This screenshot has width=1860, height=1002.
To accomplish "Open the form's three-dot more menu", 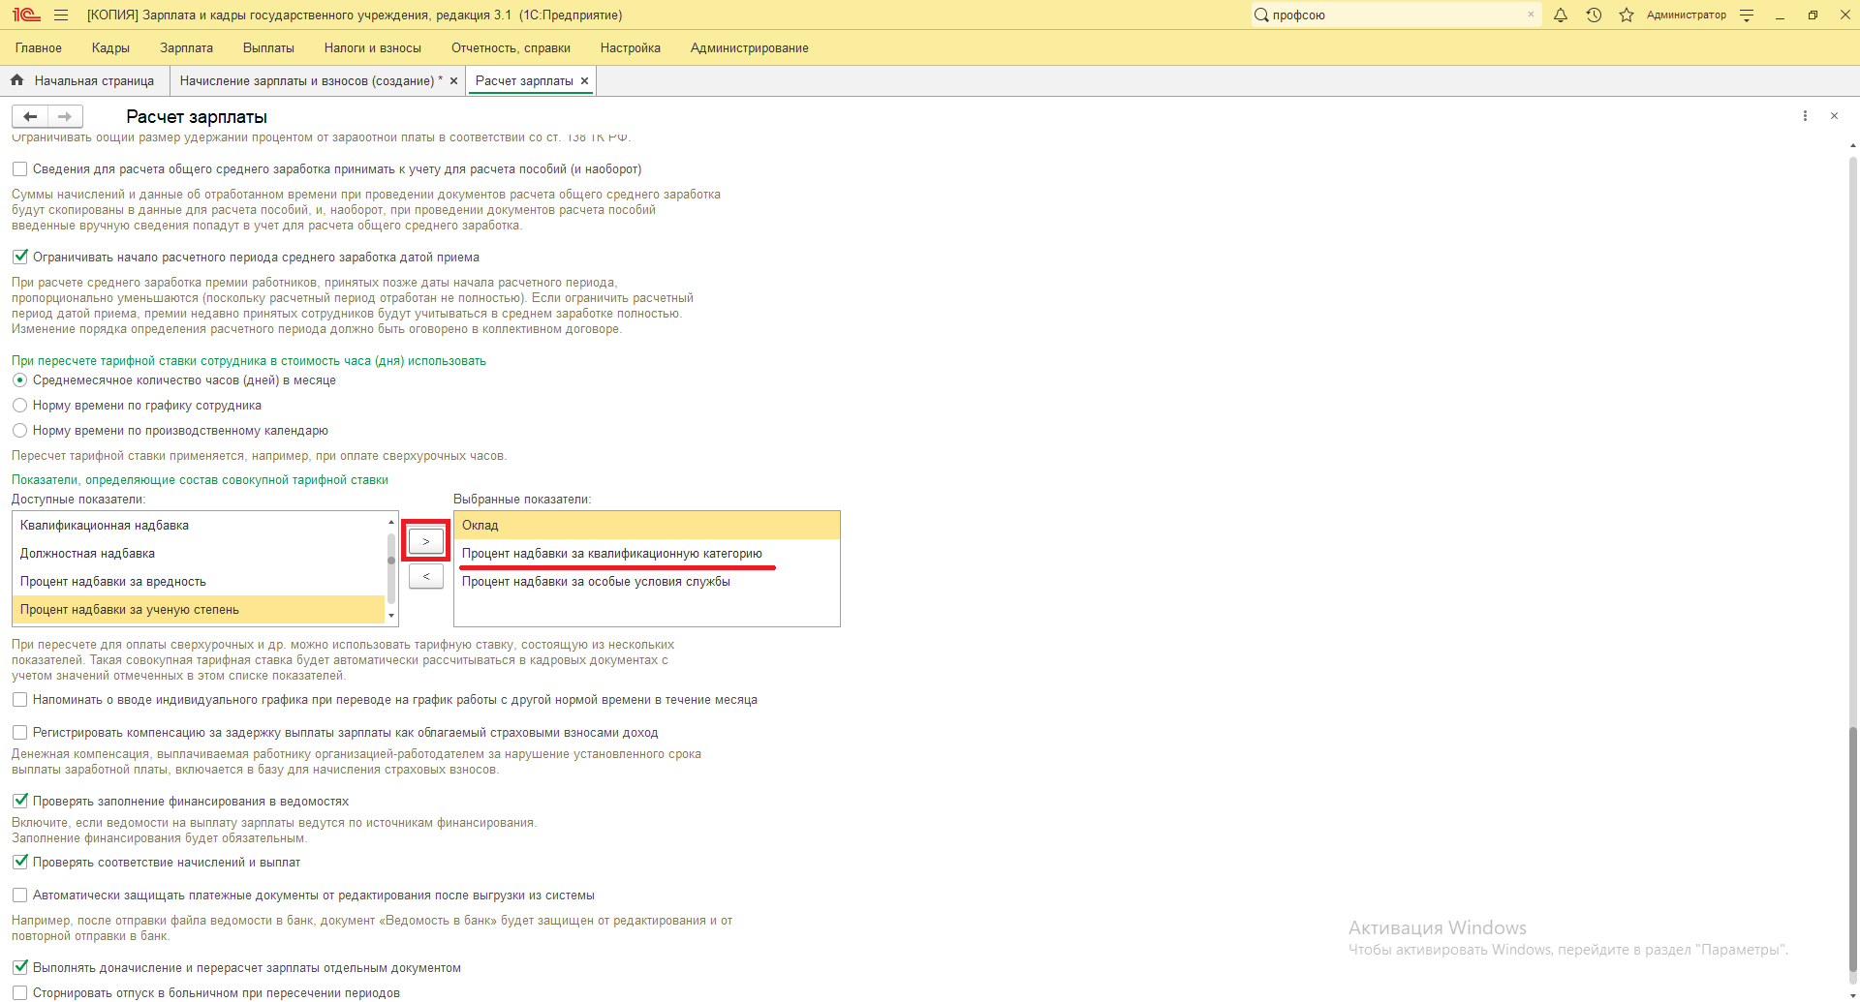I will pos(1805,116).
